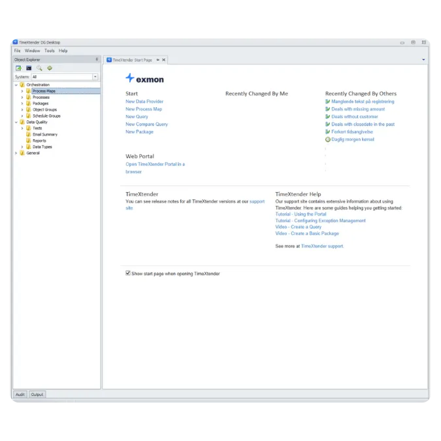Expand the Processes tree node
Image resolution: width=441 pixels, height=441 pixels.
(x=22, y=97)
